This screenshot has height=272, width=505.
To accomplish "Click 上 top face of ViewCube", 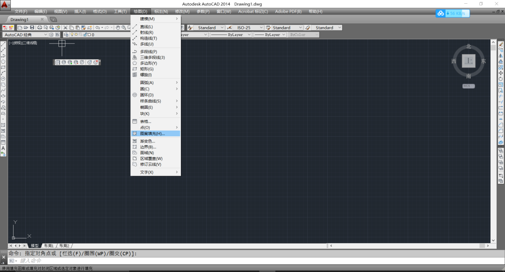I will (469, 61).
